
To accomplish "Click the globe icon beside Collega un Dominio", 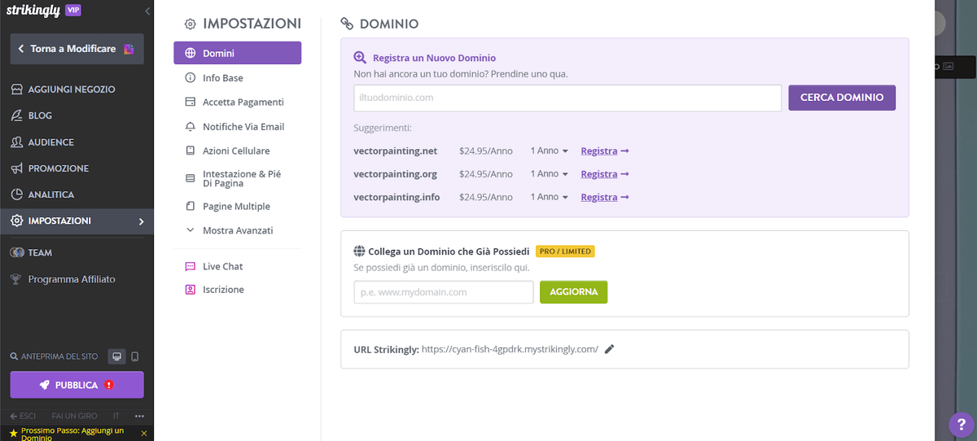I will pos(359,251).
